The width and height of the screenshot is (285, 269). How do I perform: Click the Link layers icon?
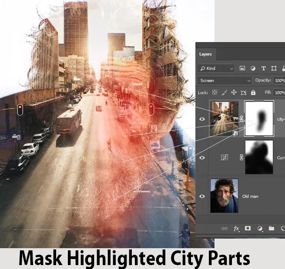coord(225,228)
